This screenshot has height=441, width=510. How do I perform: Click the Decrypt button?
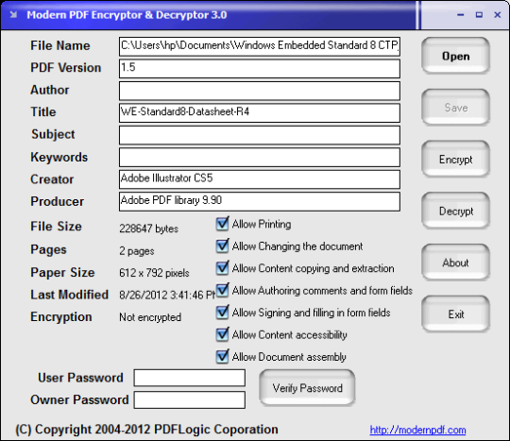pyautogui.click(x=455, y=211)
